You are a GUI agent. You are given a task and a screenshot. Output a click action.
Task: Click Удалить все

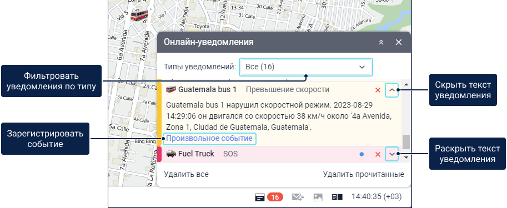(186, 174)
